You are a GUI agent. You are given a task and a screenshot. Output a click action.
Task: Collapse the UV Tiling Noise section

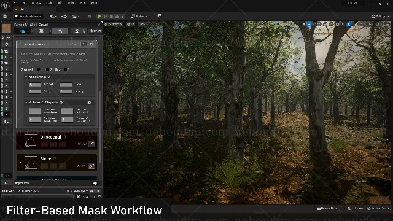tap(26, 103)
